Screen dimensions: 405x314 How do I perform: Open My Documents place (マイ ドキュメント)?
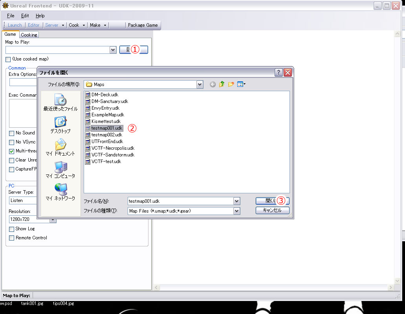click(60, 147)
